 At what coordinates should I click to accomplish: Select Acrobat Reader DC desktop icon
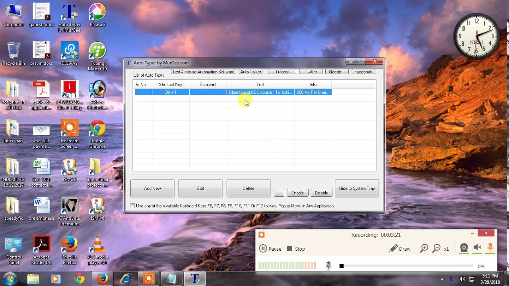click(x=42, y=250)
